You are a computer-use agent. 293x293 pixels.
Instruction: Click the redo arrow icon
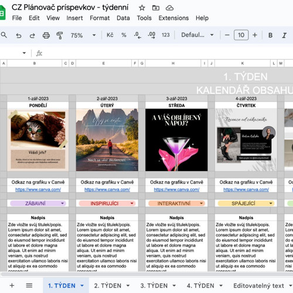point(32,36)
